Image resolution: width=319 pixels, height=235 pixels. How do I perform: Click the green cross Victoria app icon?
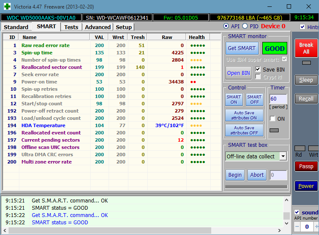(x=7, y=6)
